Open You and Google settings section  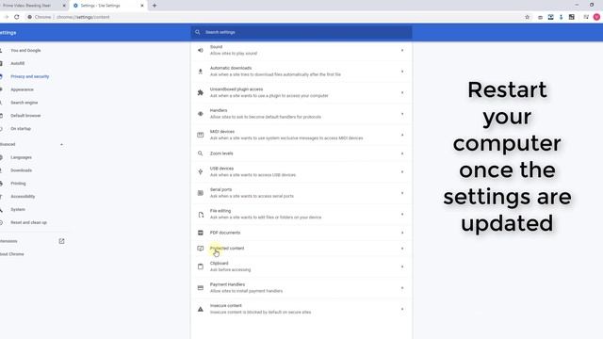coord(25,50)
